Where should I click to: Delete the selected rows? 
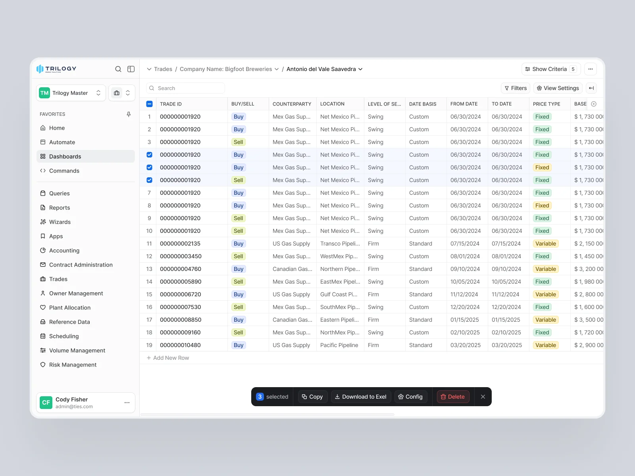453,397
